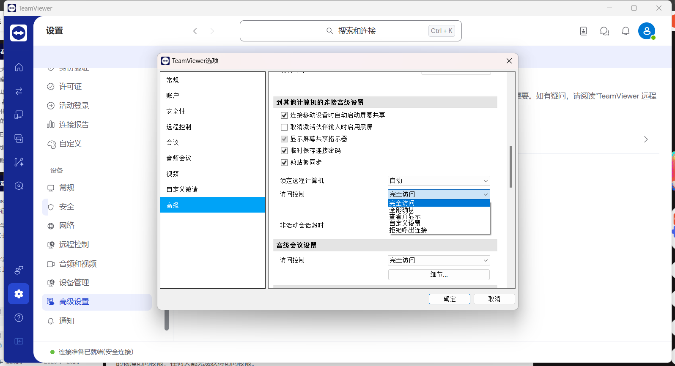Collapse the 访问控制 combo box
The width and height of the screenshot is (675, 366).
pos(439,194)
